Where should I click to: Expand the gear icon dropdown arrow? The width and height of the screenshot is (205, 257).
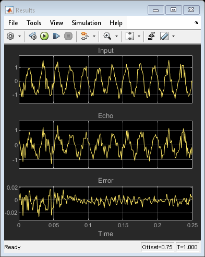19,37
